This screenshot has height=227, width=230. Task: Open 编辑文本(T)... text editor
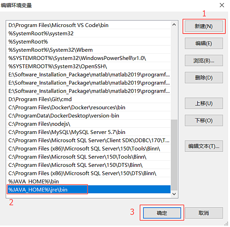204,146
